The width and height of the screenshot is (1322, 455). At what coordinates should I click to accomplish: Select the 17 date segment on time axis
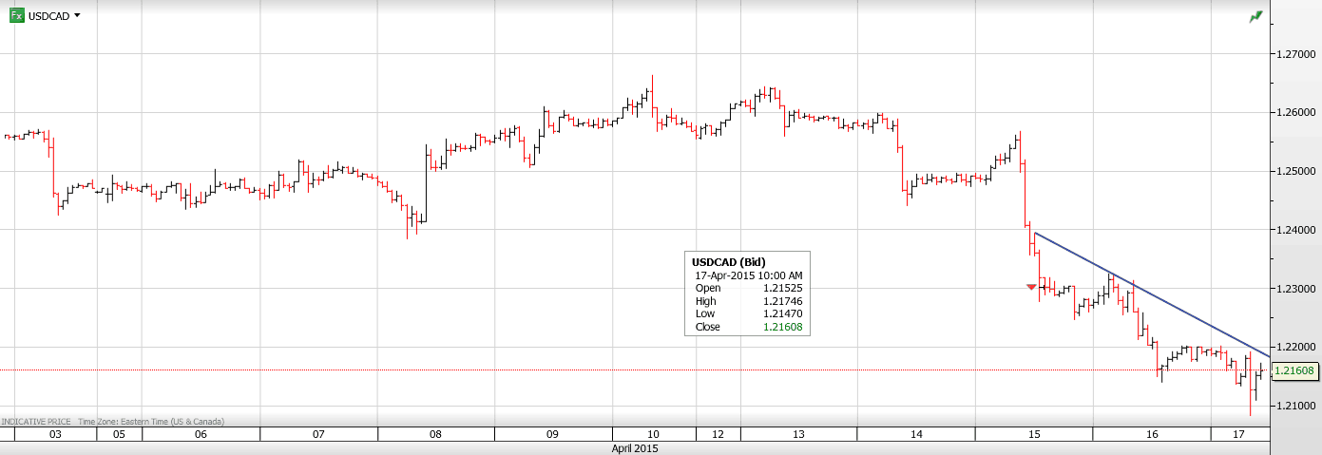1238,434
